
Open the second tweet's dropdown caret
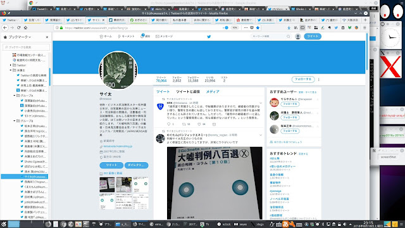261,135
